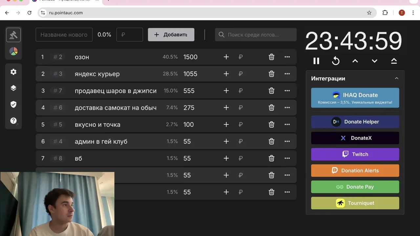Delete the продавец шаров в джипси lot
This screenshot has width=420, height=236.
[x=271, y=91]
